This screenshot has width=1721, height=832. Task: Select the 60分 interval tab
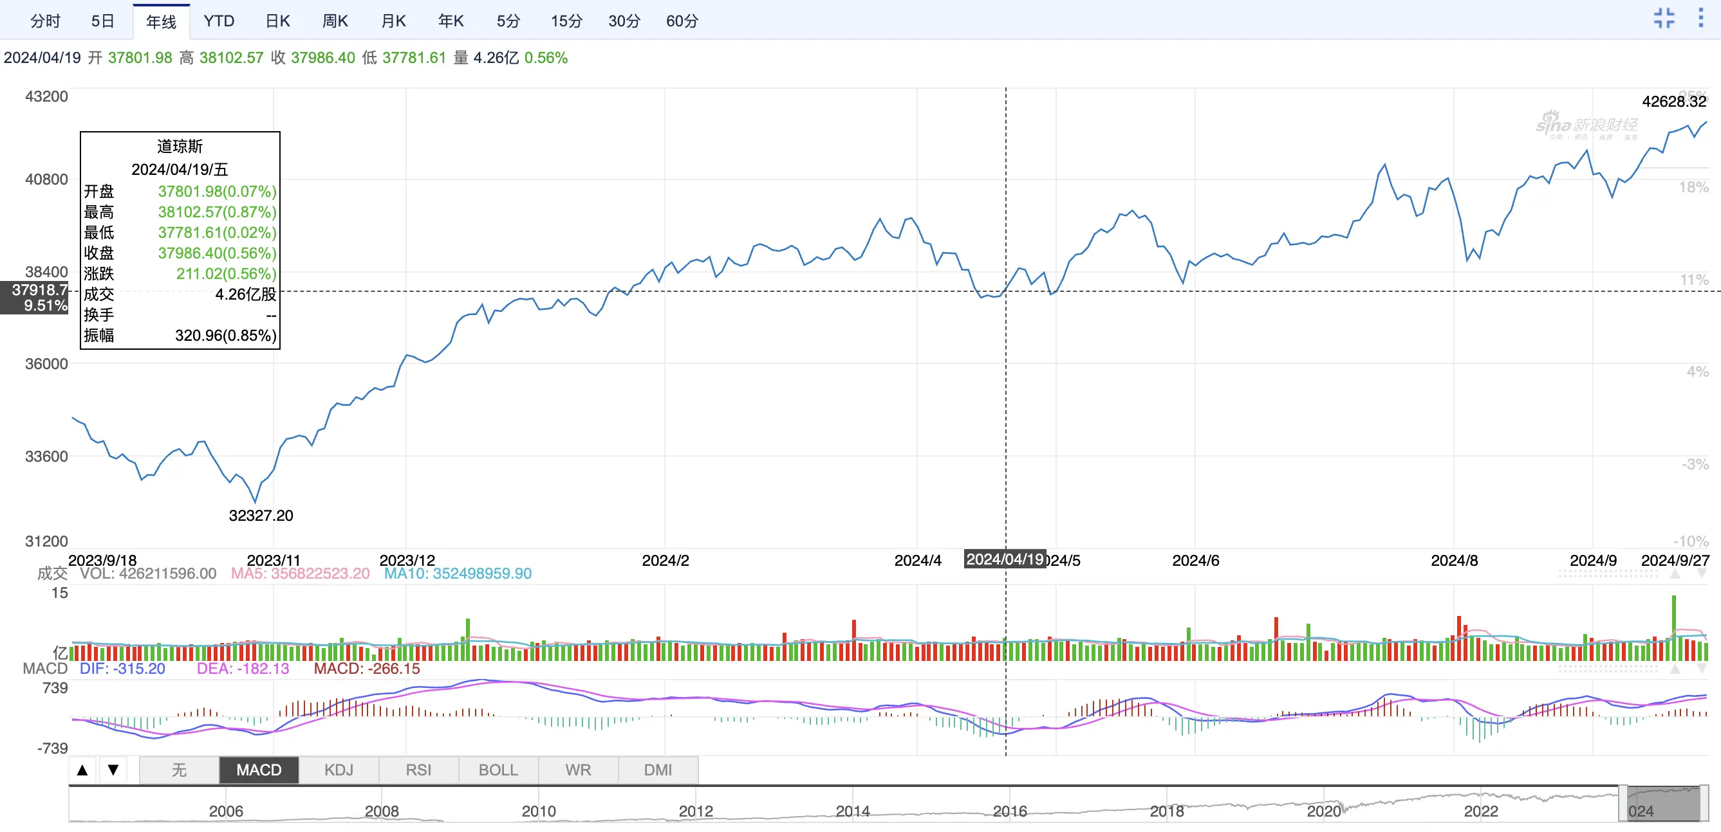click(682, 21)
